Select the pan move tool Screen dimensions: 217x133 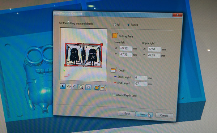click(x=75, y=87)
